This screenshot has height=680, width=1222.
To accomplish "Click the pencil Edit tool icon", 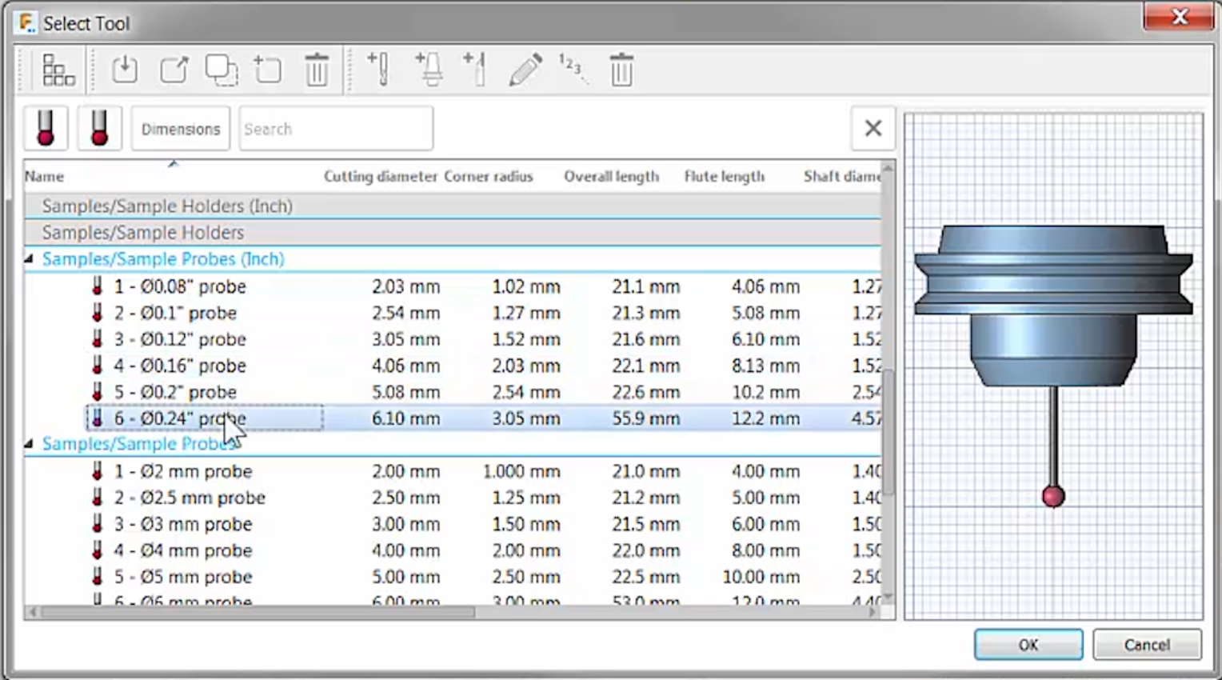I will click(x=525, y=70).
